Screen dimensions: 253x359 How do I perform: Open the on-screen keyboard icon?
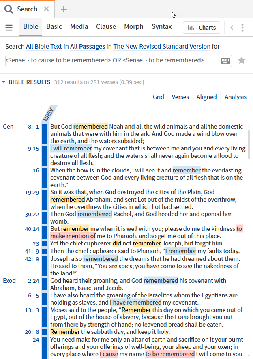click(225, 61)
